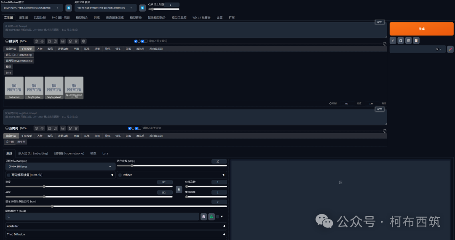Click the Lora category button in the positive prompt panel
The height and width of the screenshot is (240, 455).
pos(8,73)
